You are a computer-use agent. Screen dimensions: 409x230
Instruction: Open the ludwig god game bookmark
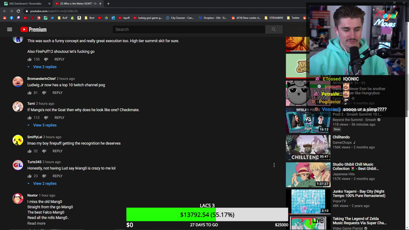click(148, 18)
